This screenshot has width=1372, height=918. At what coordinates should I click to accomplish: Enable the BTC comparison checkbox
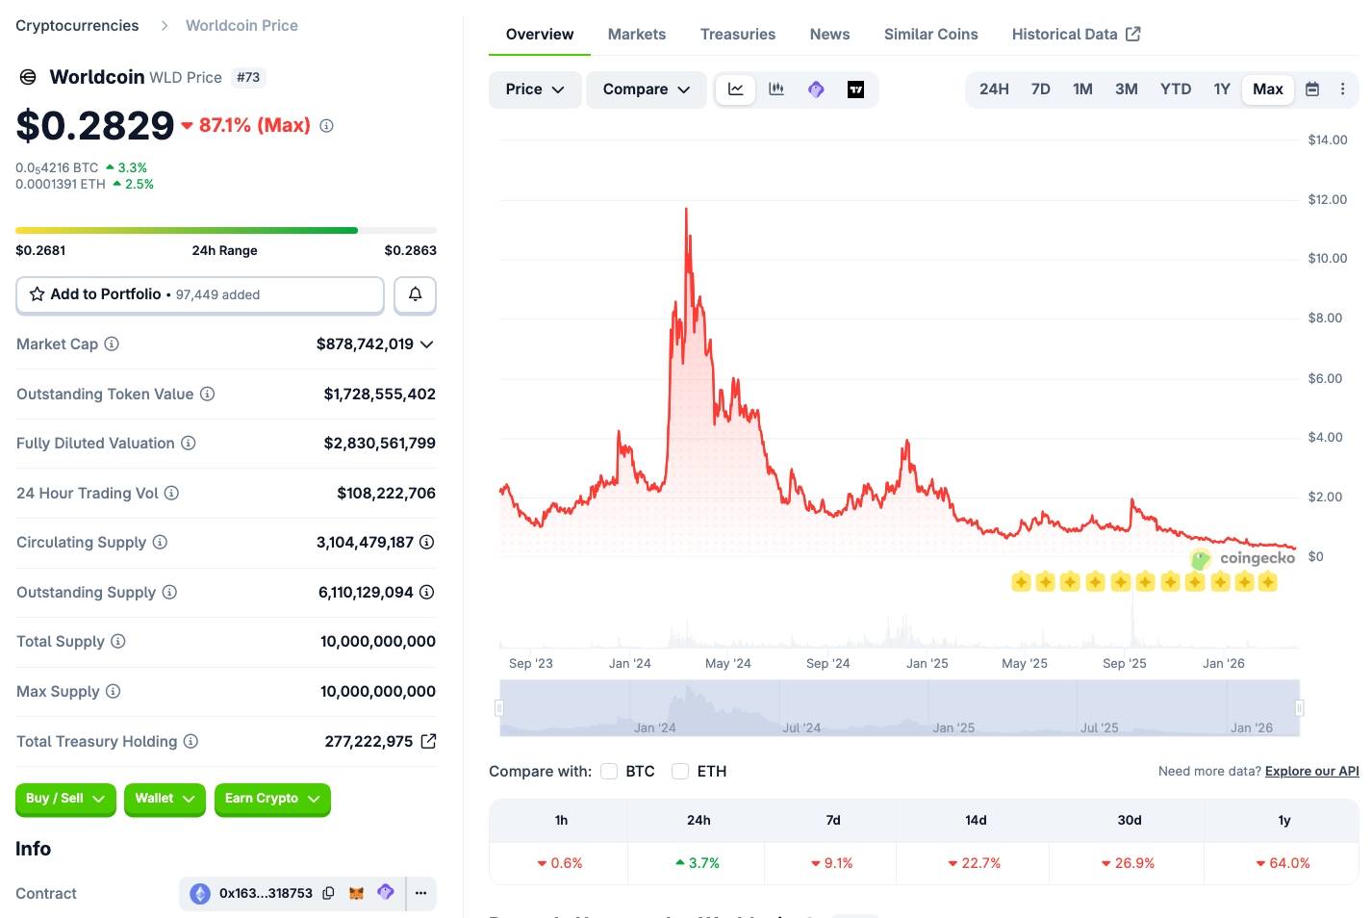609,771
